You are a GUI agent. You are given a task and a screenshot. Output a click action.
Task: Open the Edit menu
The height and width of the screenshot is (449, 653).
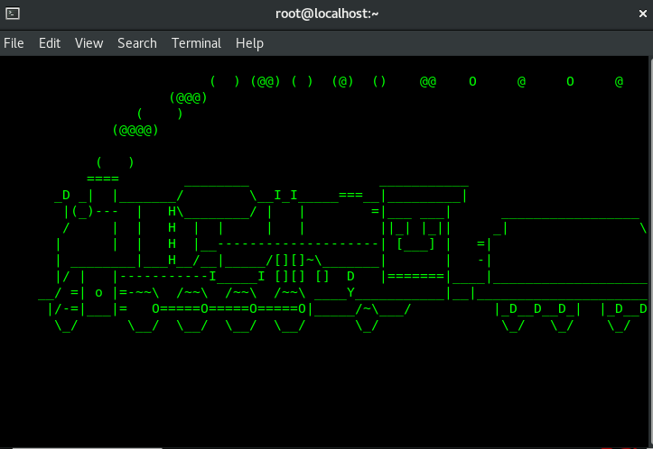coord(50,43)
